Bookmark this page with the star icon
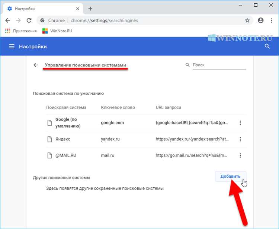 (247, 20)
